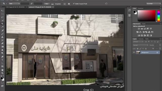The image size is (162, 91).
Task: Select the Crop tool in the toolbox
Action: [x=2, y=24]
